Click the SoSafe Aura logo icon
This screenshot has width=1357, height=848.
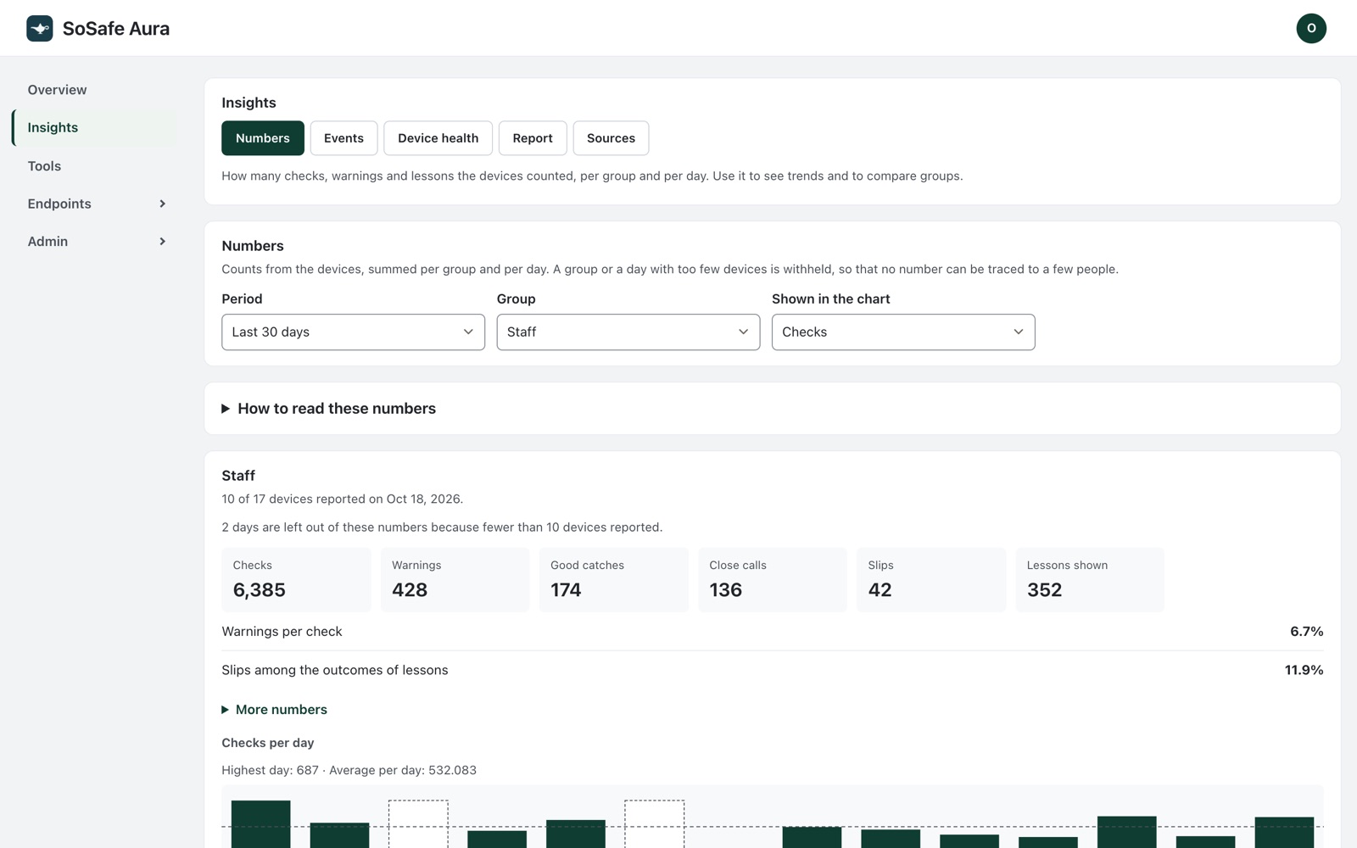point(40,28)
